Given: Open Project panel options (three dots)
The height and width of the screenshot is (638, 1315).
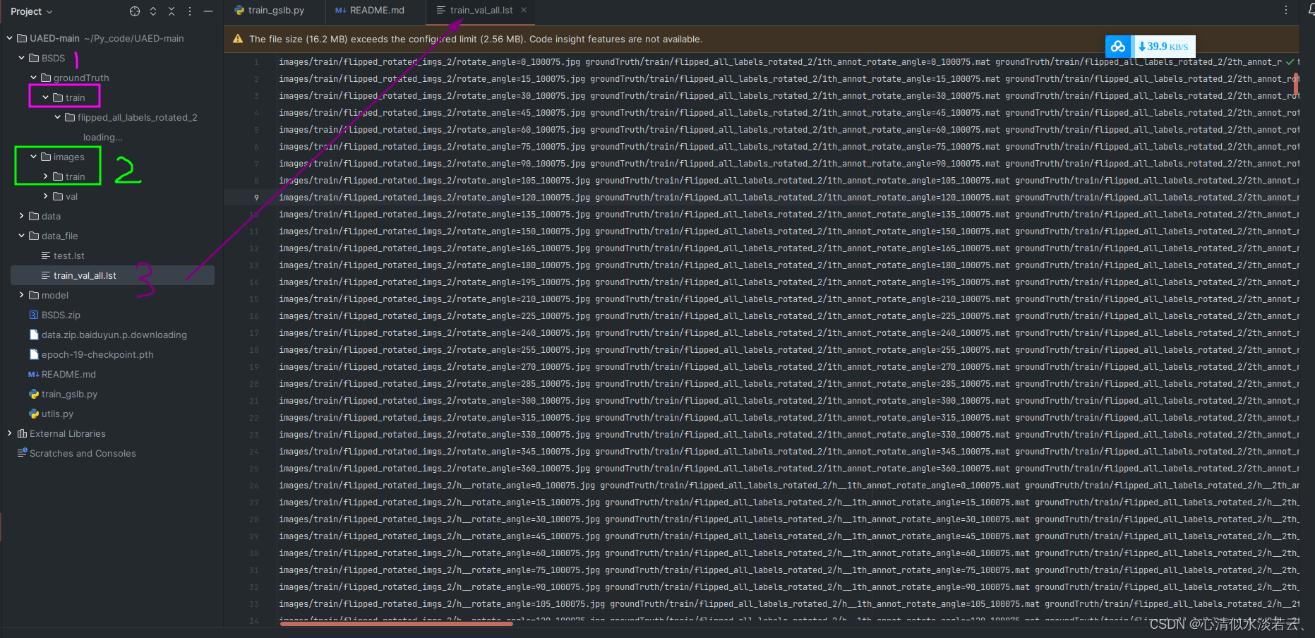Looking at the screenshot, I should [190, 11].
